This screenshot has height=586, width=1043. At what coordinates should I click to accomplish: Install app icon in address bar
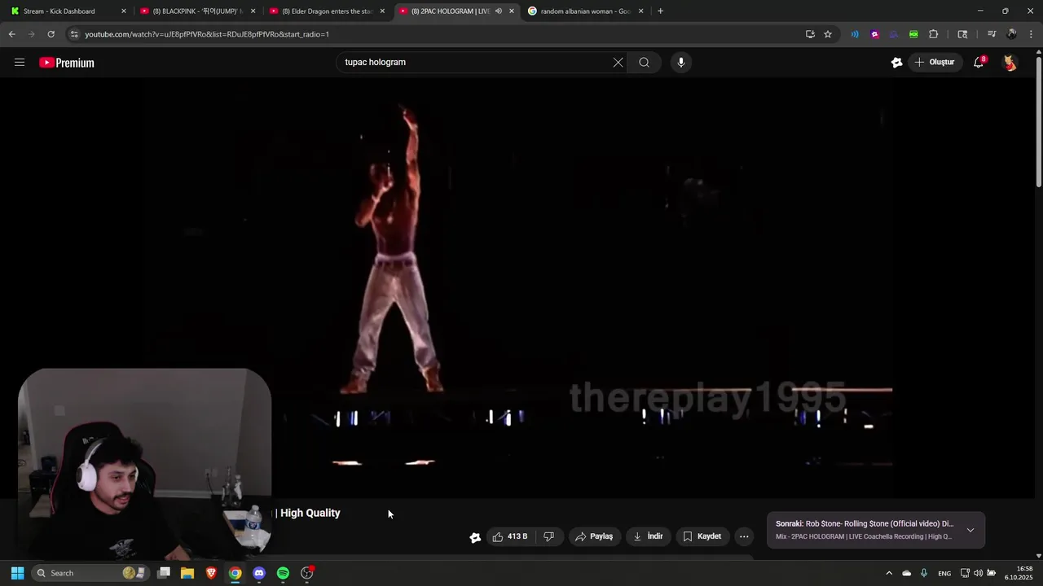click(x=810, y=34)
